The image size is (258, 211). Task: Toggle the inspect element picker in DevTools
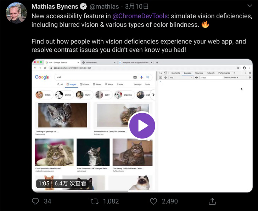161,73
